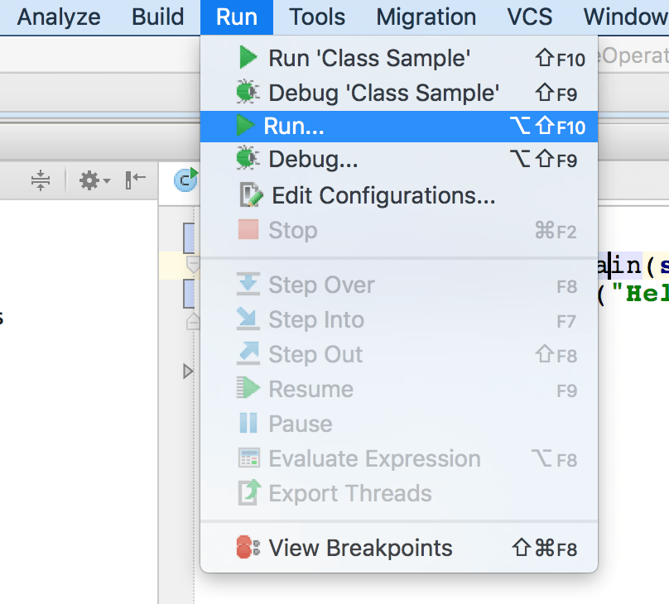Screen dimensions: 669x604
Task: Open the Analyze menu
Action: pos(59,17)
